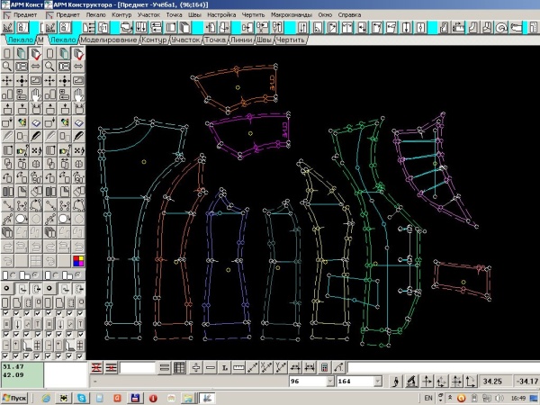Click the corner axes icon left of 34.25

(471, 382)
